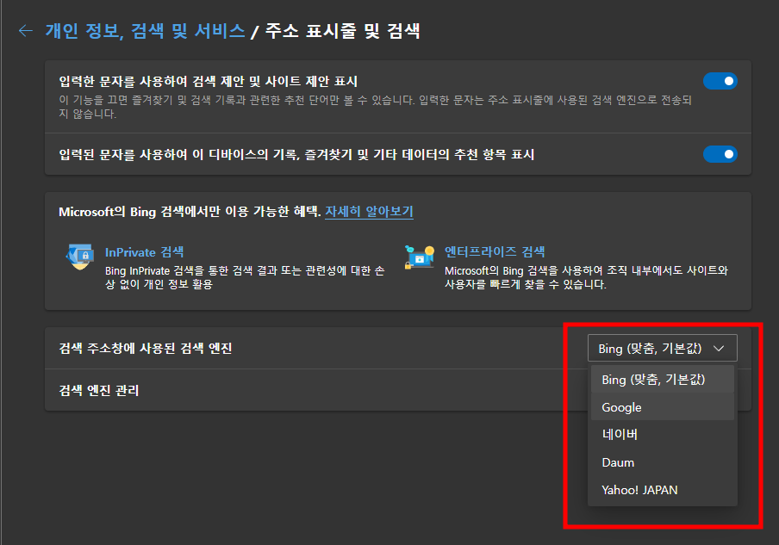Select Google as the search engine
The image size is (779, 545).
[x=663, y=407]
